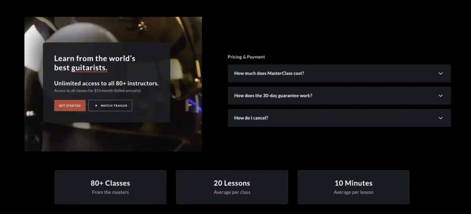The image size is (471, 214).
Task: Click the play icon in Watch Trailer
Action: (96, 105)
